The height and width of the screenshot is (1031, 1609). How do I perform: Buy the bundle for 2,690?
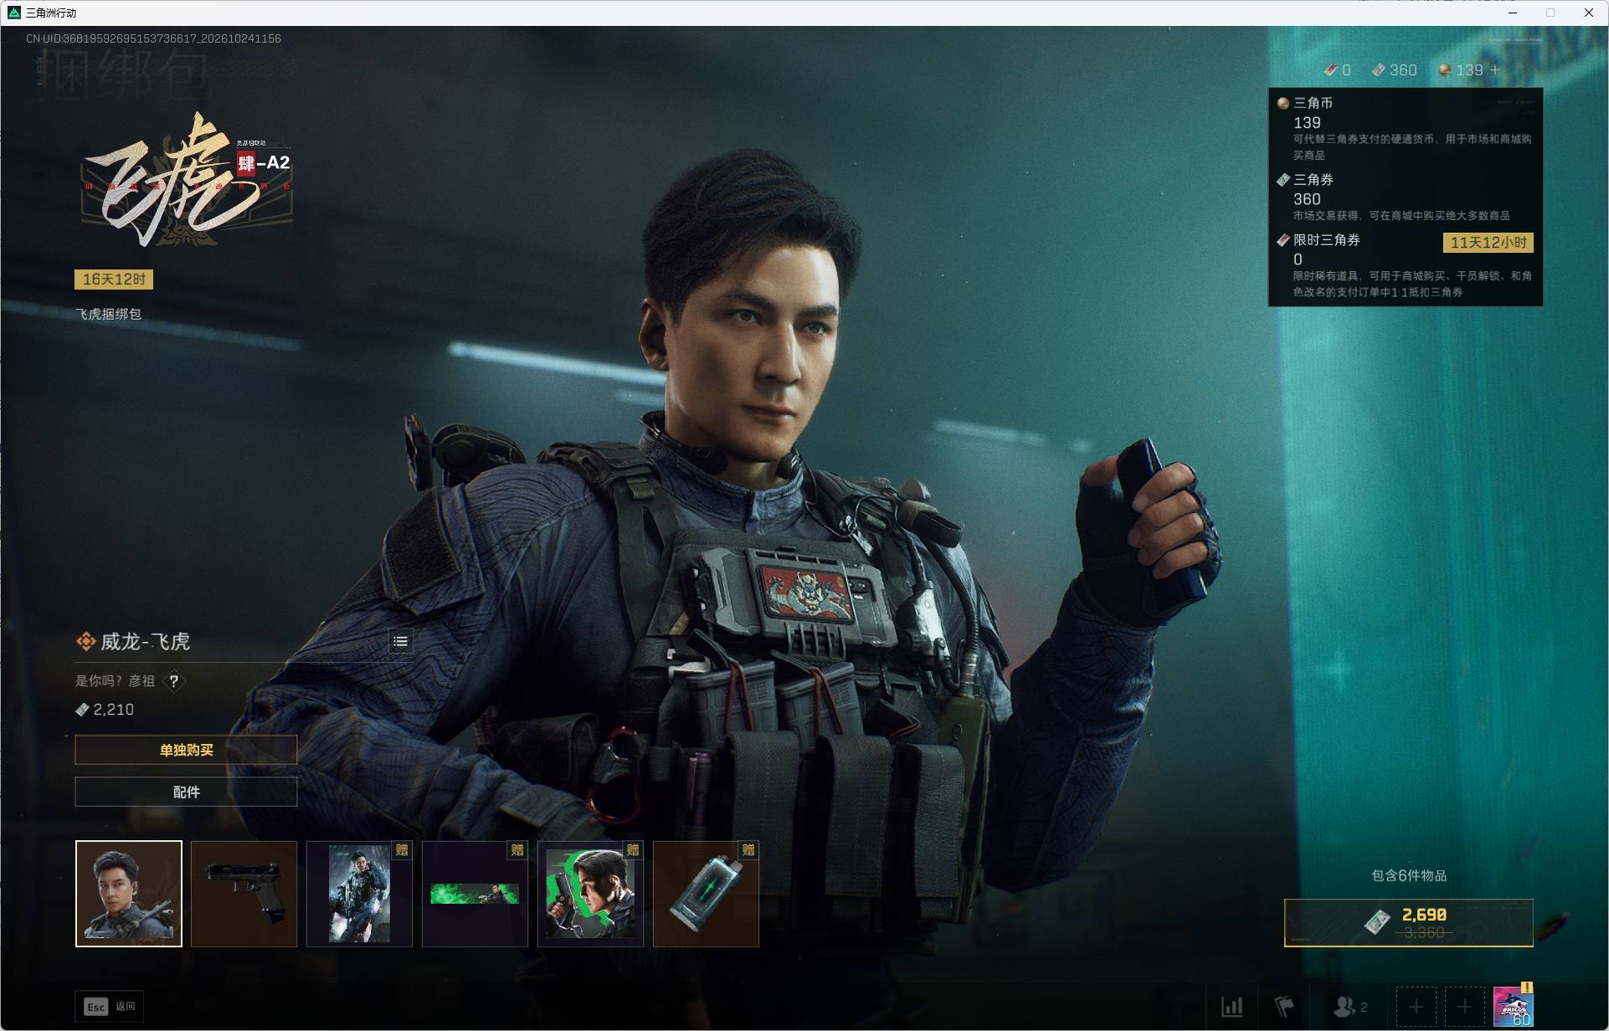(x=1409, y=923)
